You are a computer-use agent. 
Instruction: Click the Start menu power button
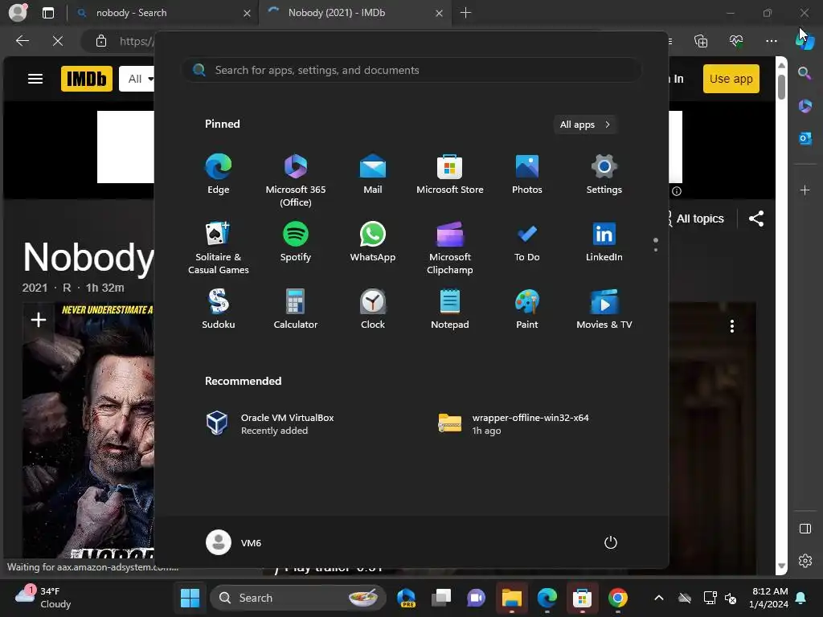coord(611,542)
